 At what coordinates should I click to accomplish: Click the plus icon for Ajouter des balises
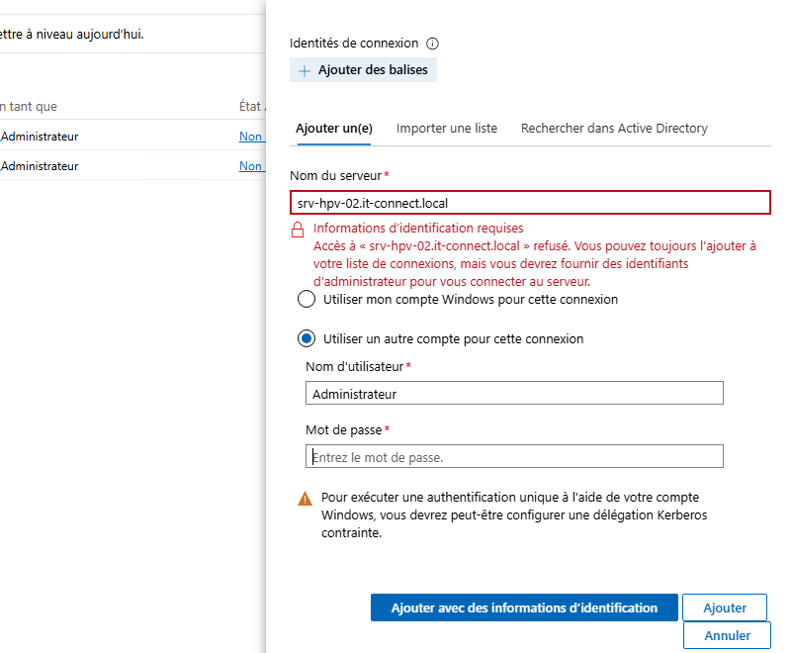[x=305, y=71]
